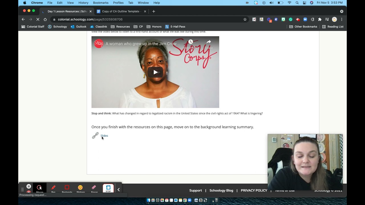Select the Rectangle annotation tool
The image size is (365, 205).
(67, 188)
